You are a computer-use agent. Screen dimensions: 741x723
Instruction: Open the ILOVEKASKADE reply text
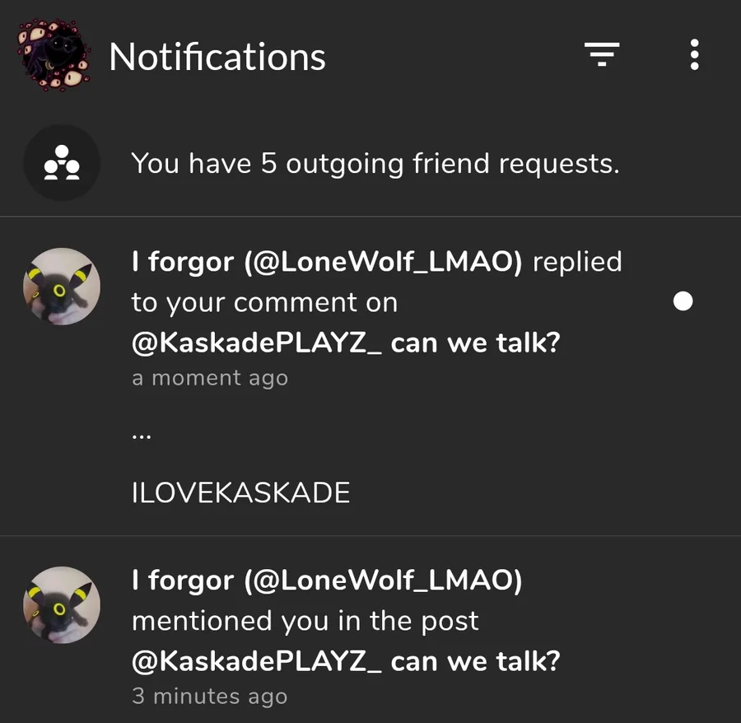[241, 493]
